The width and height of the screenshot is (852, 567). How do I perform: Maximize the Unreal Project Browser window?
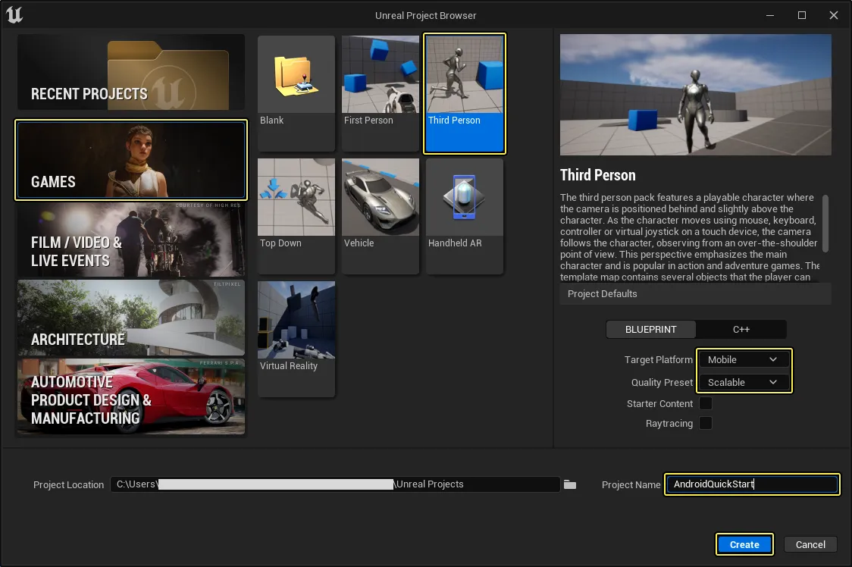coord(801,15)
